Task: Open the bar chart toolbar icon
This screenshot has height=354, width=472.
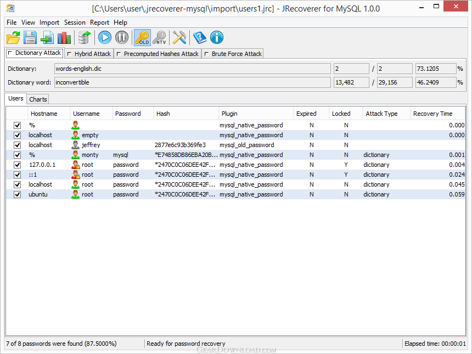Action: tap(64, 38)
